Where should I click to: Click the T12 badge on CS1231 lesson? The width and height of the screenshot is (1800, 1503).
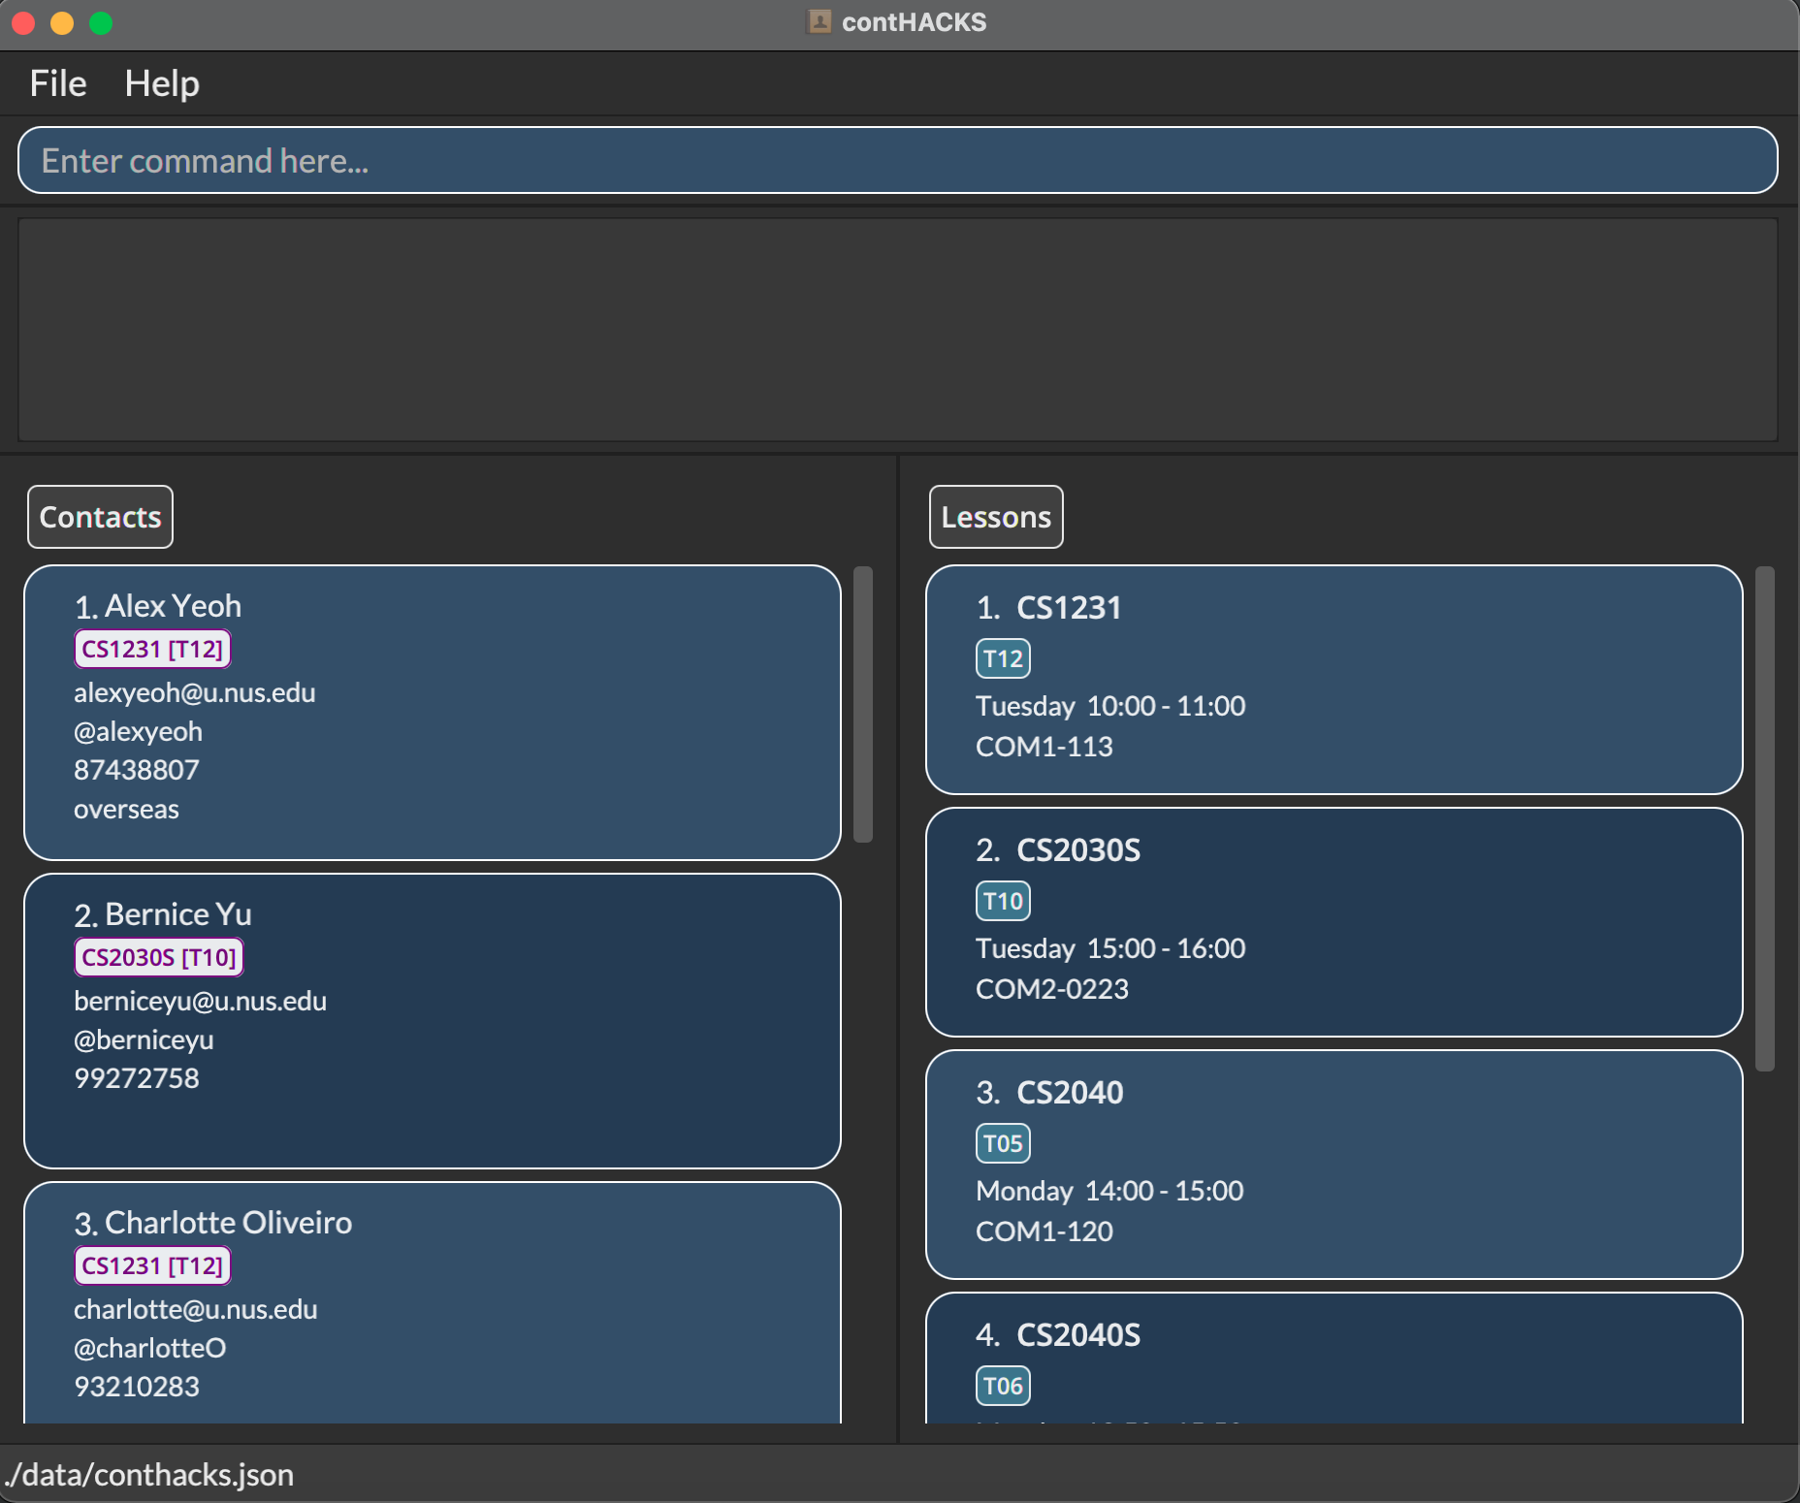point(1002,658)
